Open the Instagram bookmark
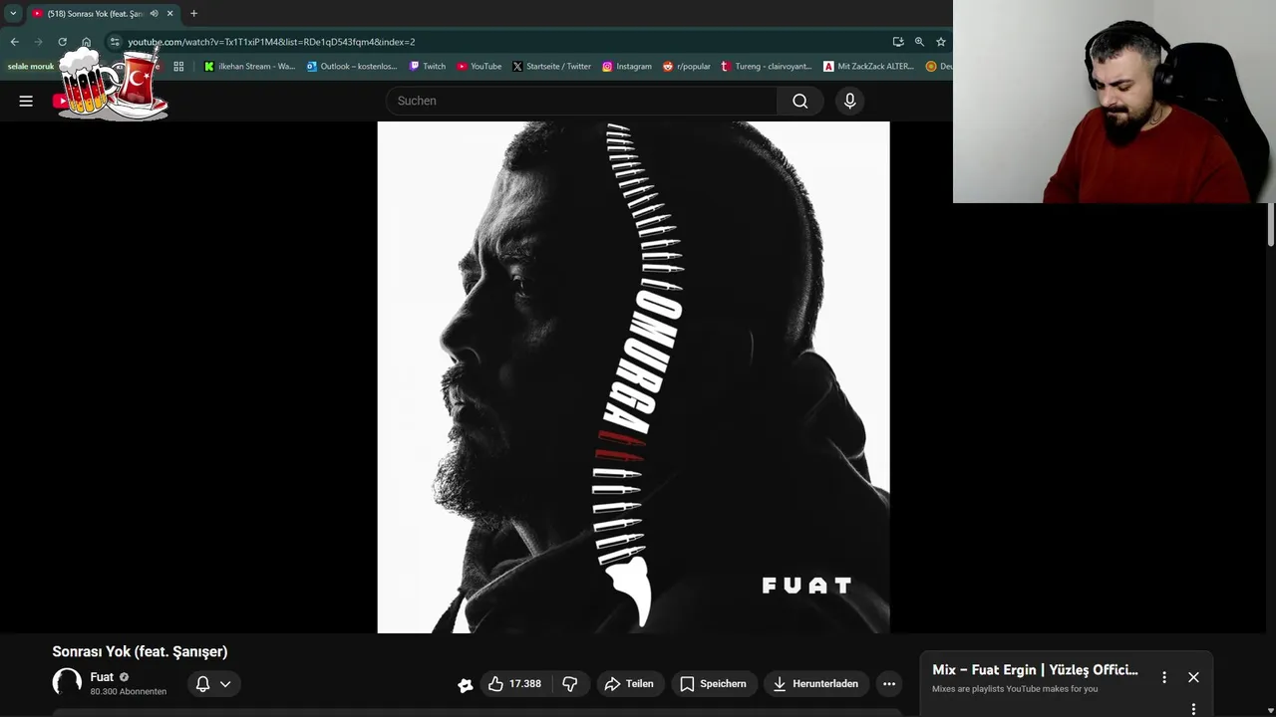The image size is (1276, 717). [627, 67]
